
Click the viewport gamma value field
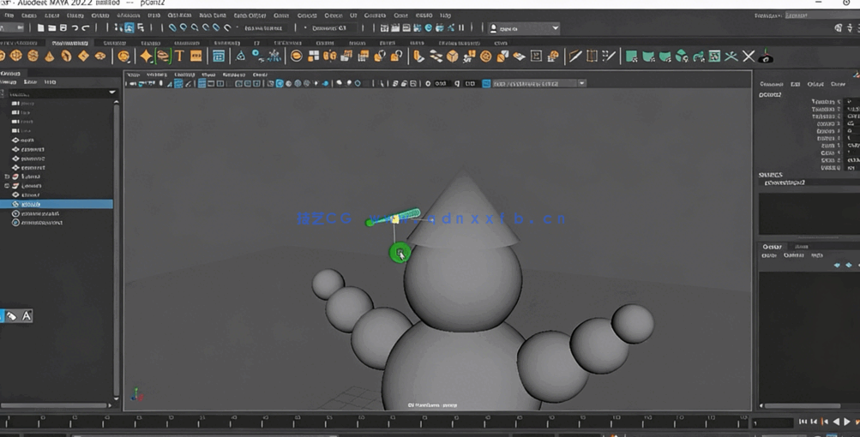pyautogui.click(x=470, y=83)
